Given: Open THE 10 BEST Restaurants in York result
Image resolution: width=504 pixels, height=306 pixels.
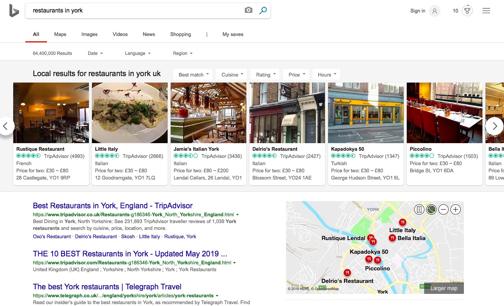Looking at the screenshot, I should pos(130,254).
